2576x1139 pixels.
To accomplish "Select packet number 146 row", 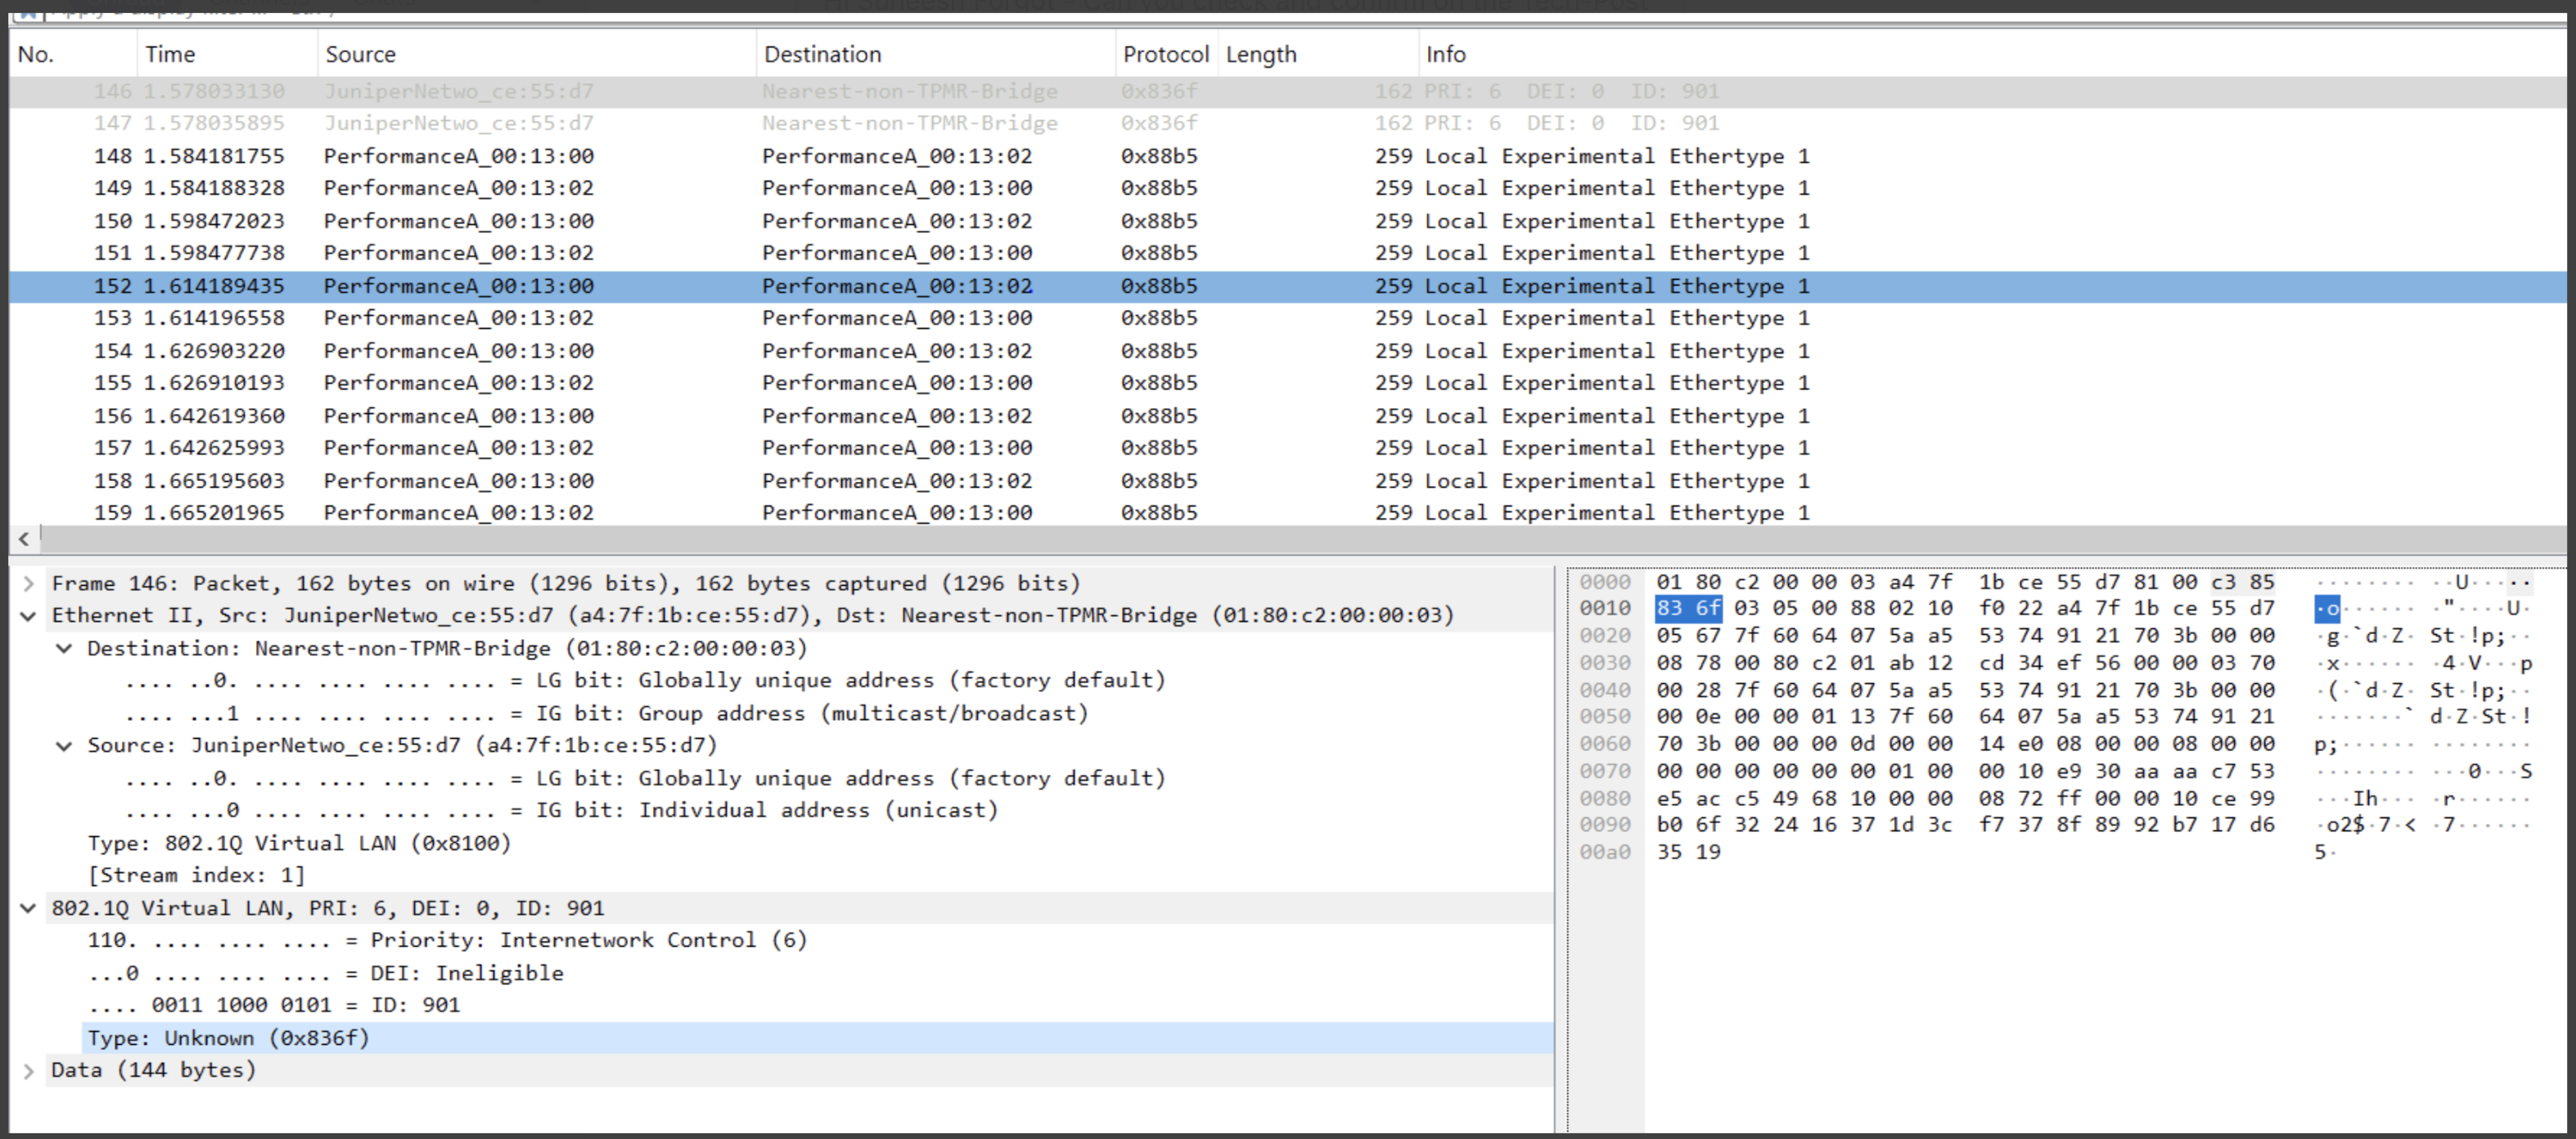I will pyautogui.click(x=1288, y=91).
